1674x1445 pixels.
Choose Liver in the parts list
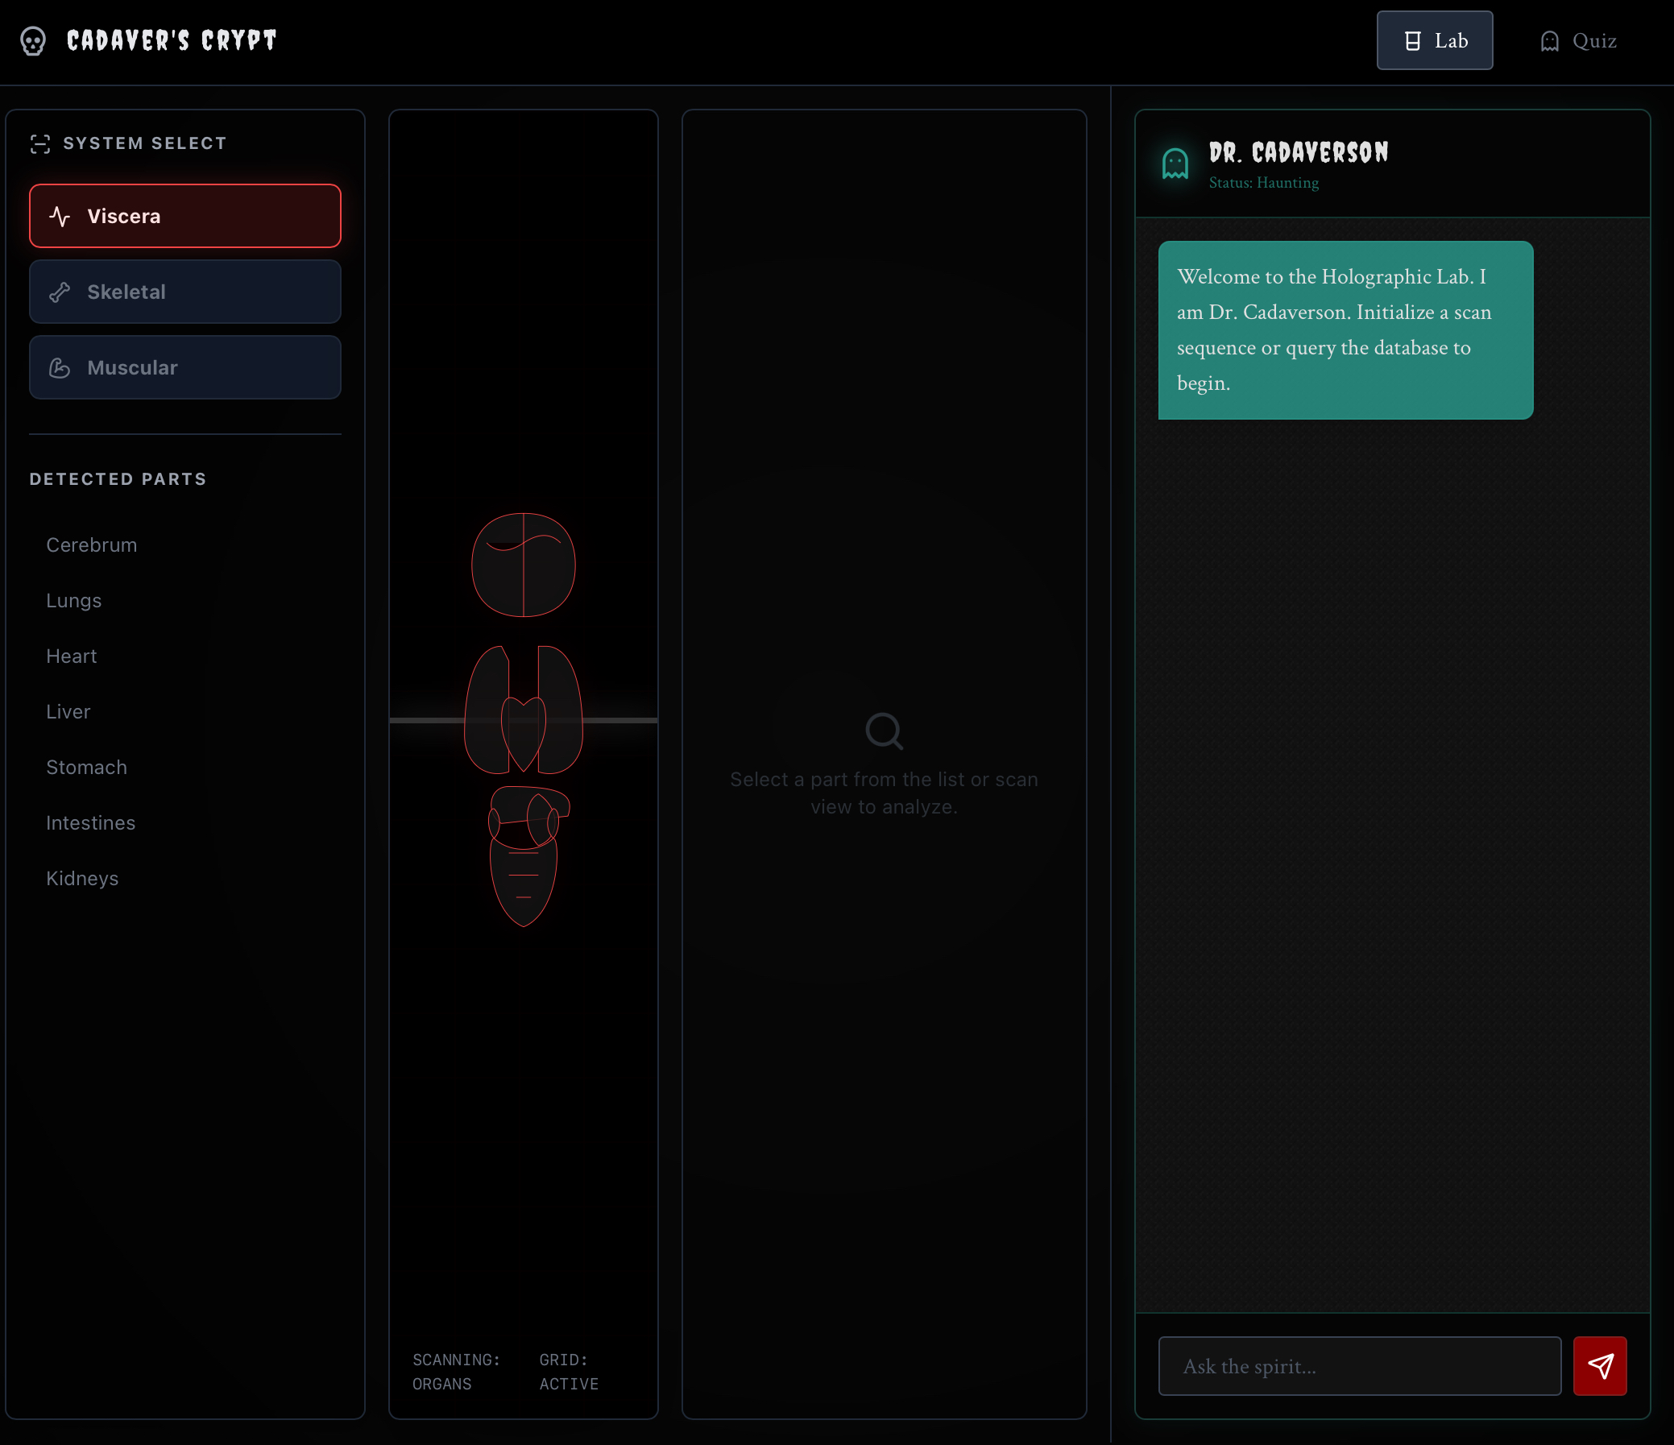point(68,711)
